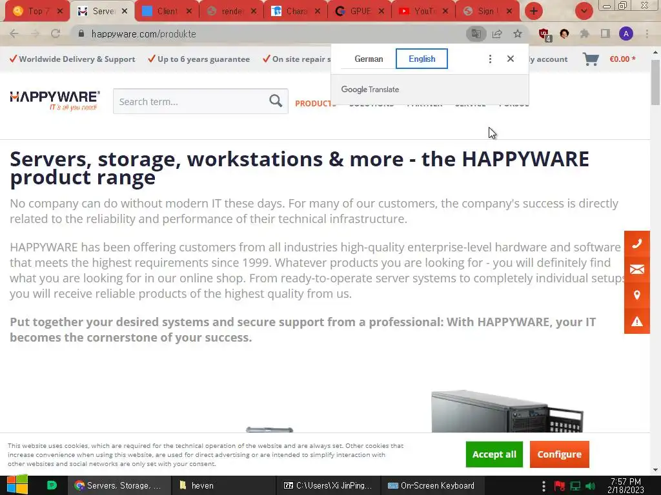Switch to the Top 7 tab
Image resolution: width=661 pixels, height=495 pixels.
[36, 12]
